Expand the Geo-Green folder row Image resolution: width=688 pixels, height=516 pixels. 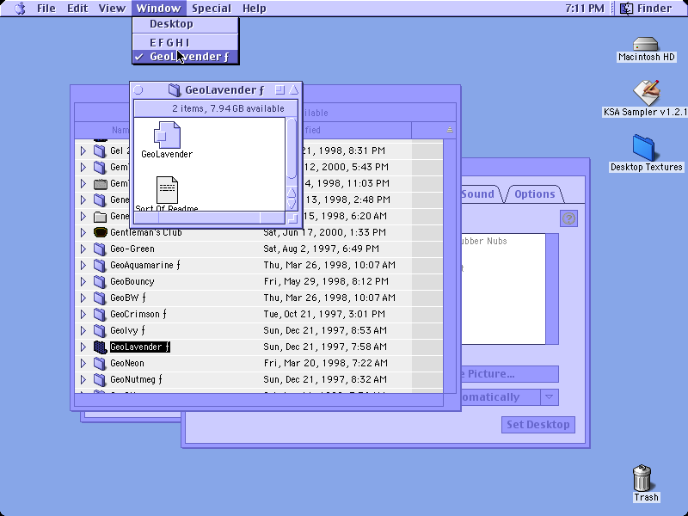tap(83, 249)
